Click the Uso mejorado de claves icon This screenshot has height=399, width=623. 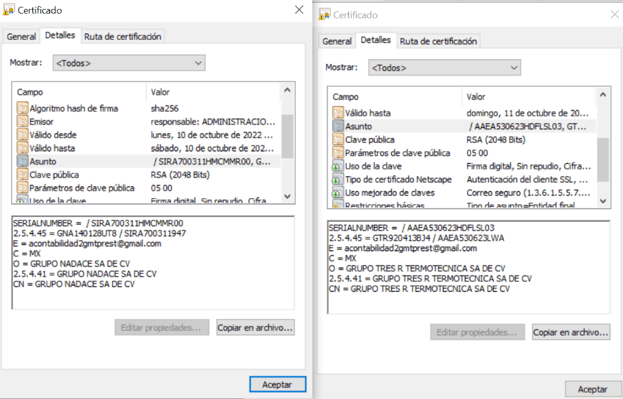(x=338, y=193)
